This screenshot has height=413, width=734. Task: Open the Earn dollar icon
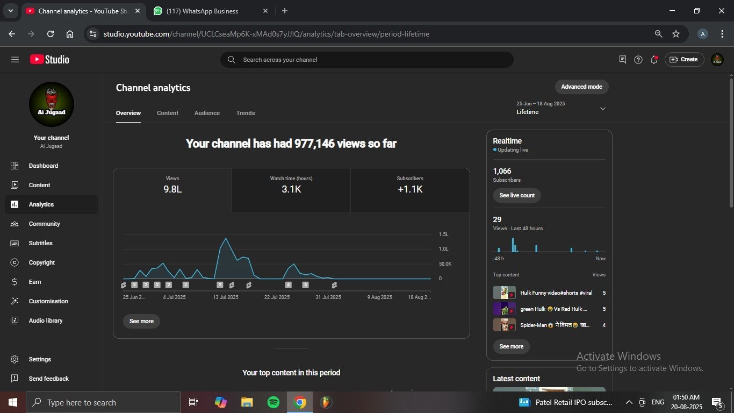(15, 282)
